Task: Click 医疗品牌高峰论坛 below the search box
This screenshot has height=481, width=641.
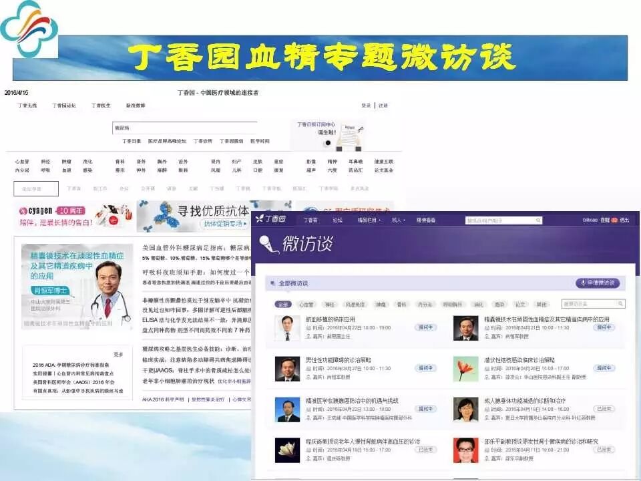Action: [167, 141]
